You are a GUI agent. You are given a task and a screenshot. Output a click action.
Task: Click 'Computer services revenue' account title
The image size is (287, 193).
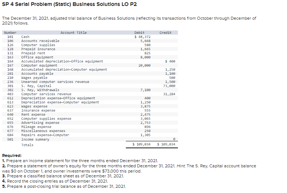tap(46, 94)
